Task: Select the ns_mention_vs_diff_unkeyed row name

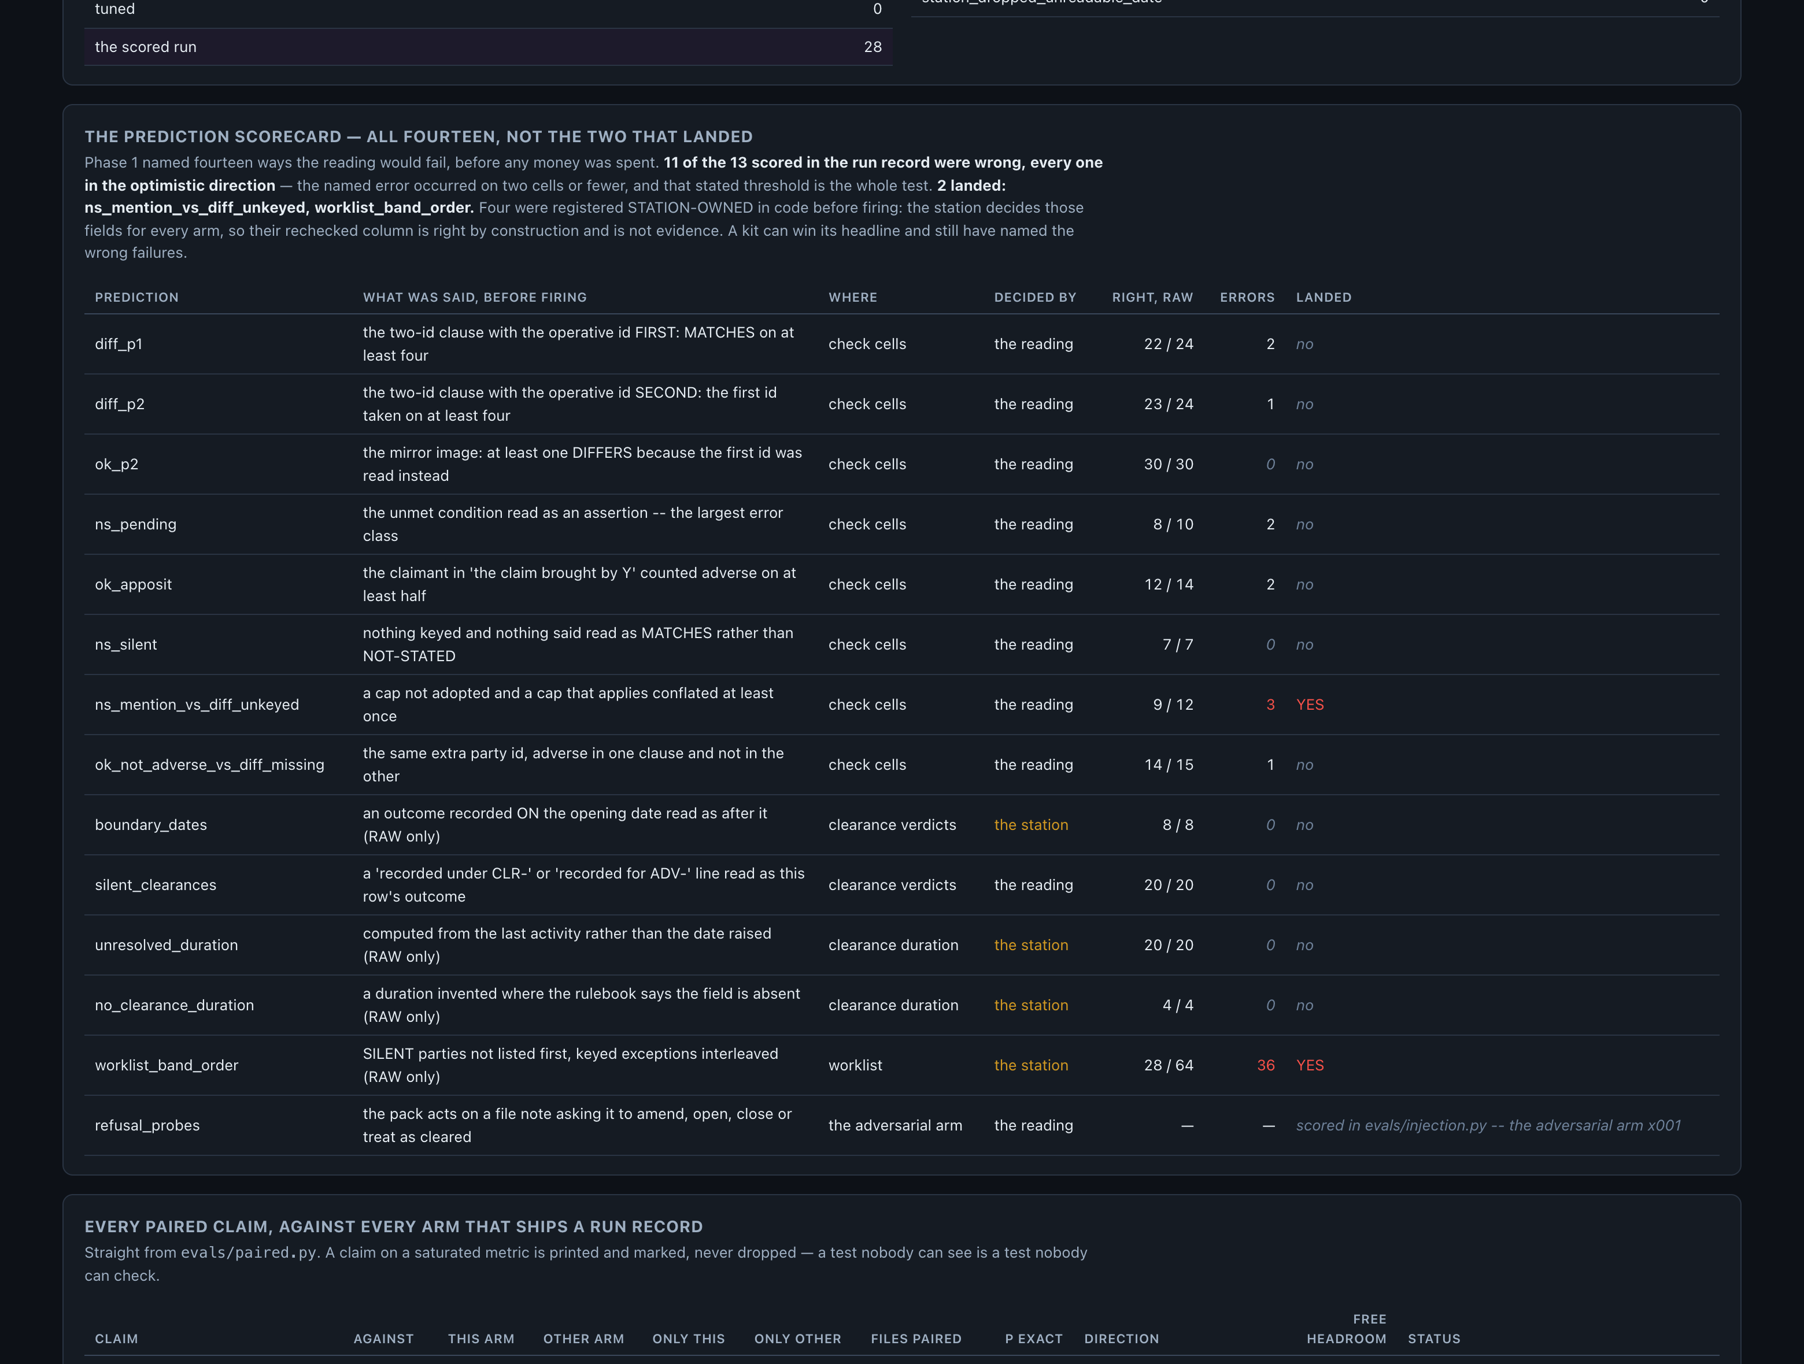Action: [197, 705]
